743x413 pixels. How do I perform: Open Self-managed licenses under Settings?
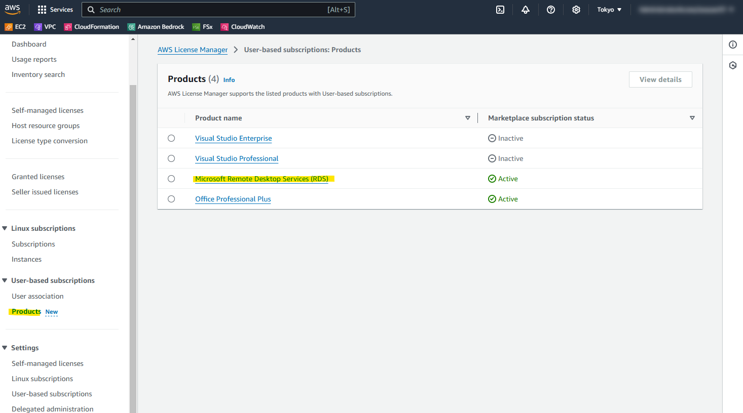(48, 363)
